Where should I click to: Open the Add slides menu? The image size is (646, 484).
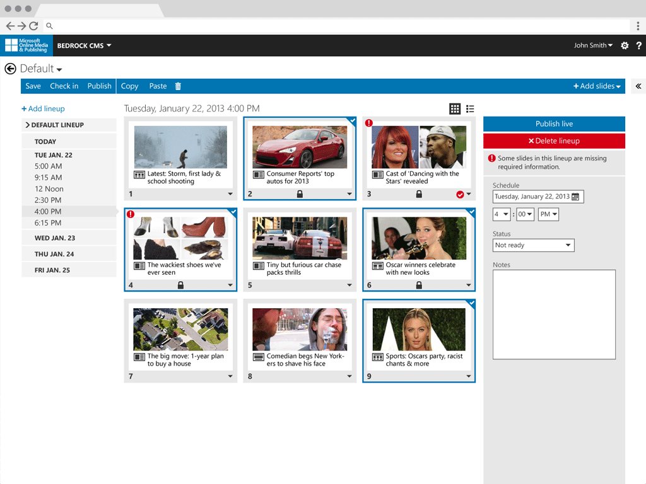596,86
